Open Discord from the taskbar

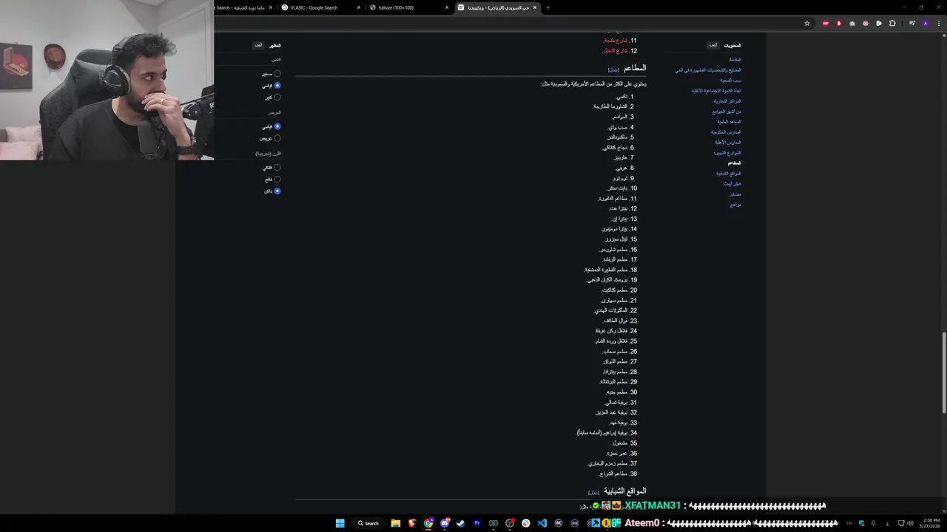click(x=445, y=523)
